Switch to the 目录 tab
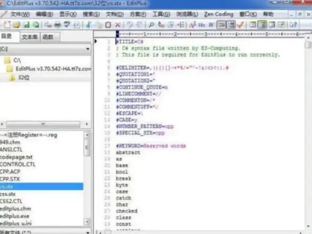This screenshot has height=234, width=312. click(x=10, y=37)
